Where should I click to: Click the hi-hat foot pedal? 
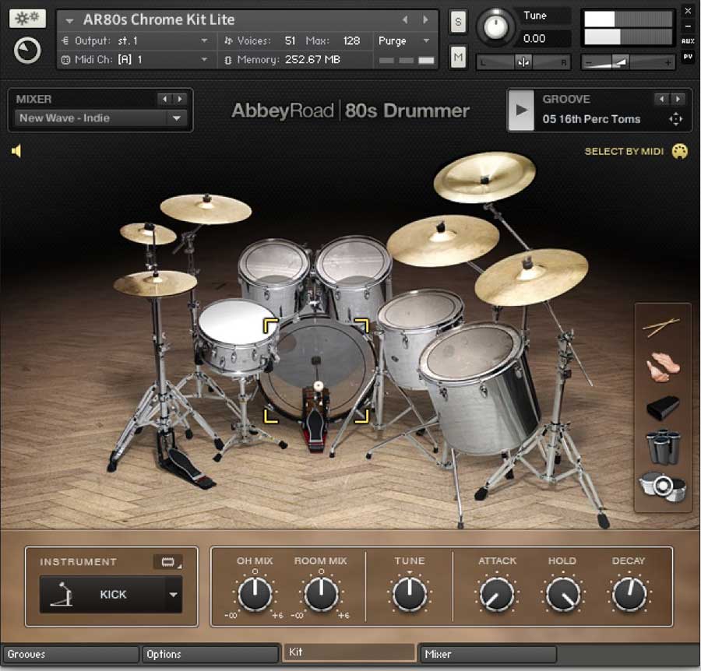(x=187, y=465)
